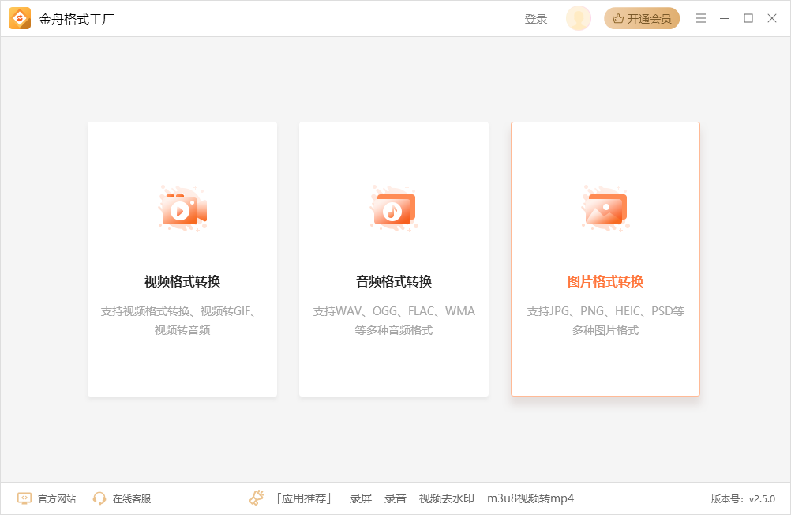
Task: Click the crown icon on 开通会员 button
Action: click(620, 17)
